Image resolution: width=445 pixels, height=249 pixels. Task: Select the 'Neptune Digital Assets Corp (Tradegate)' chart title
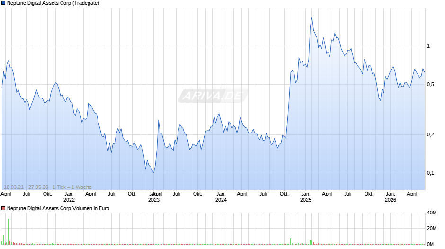pos(53,3)
